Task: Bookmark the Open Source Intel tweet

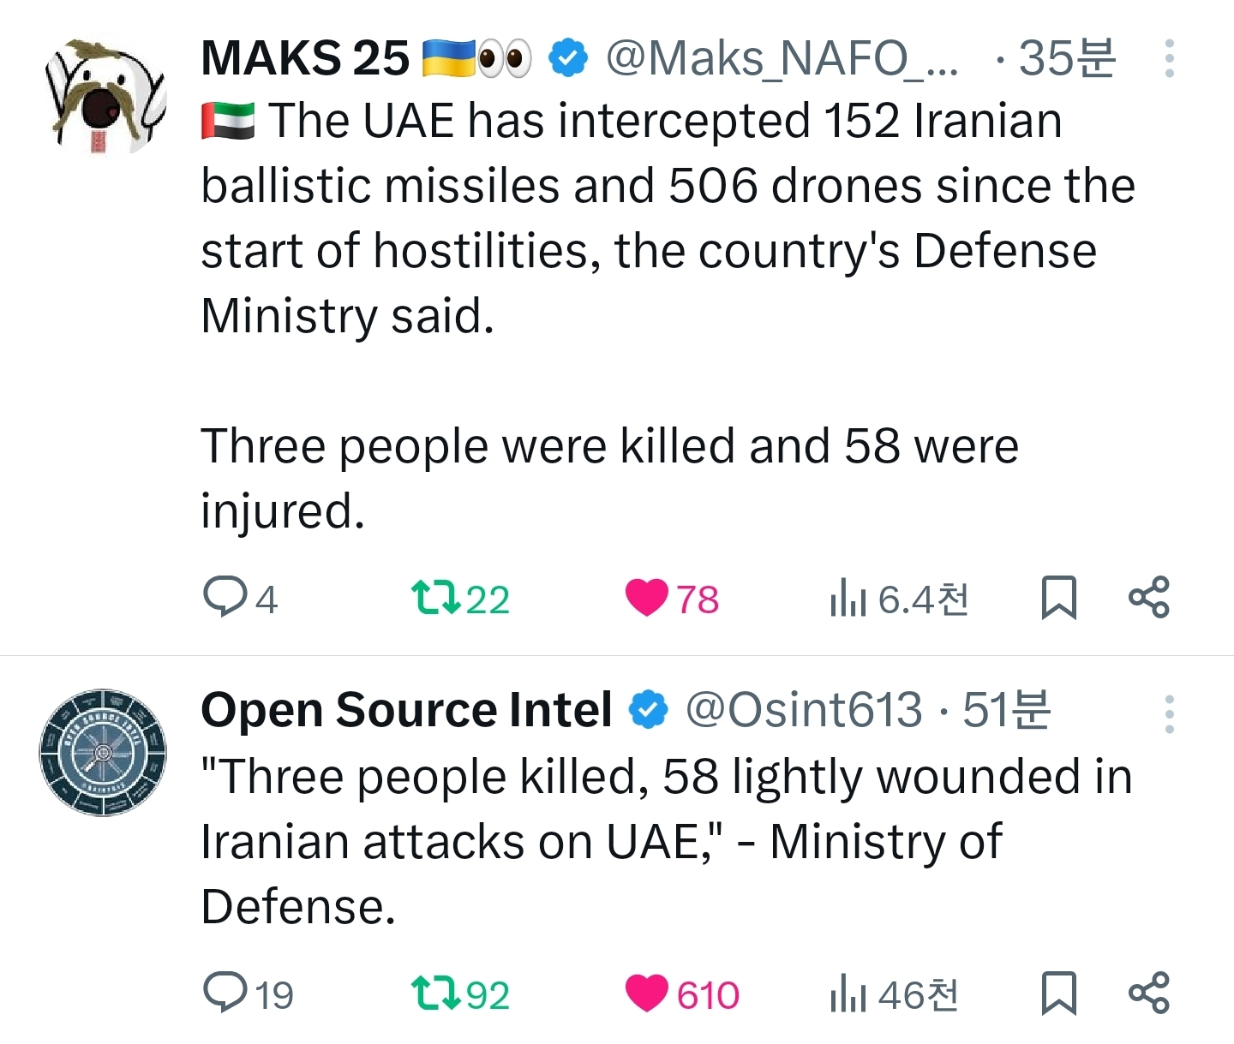Action: click(1058, 993)
